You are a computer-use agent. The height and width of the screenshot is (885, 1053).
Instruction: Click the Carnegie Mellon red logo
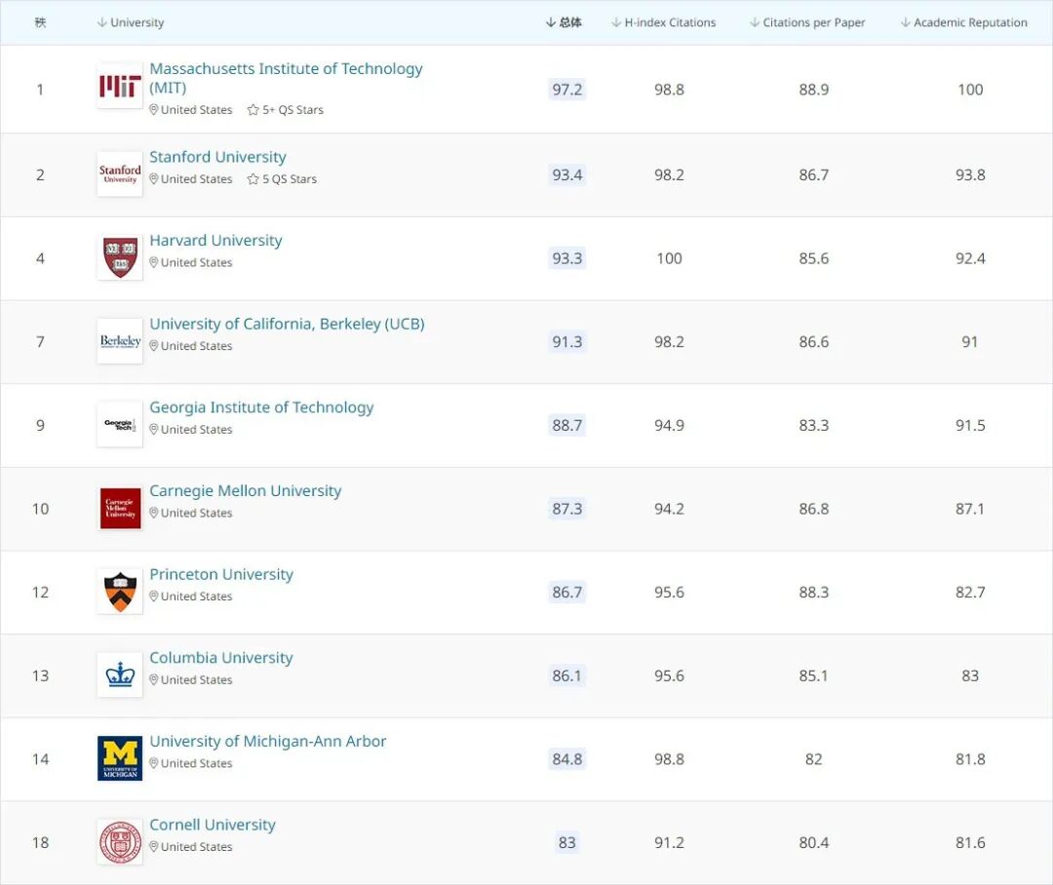[120, 508]
